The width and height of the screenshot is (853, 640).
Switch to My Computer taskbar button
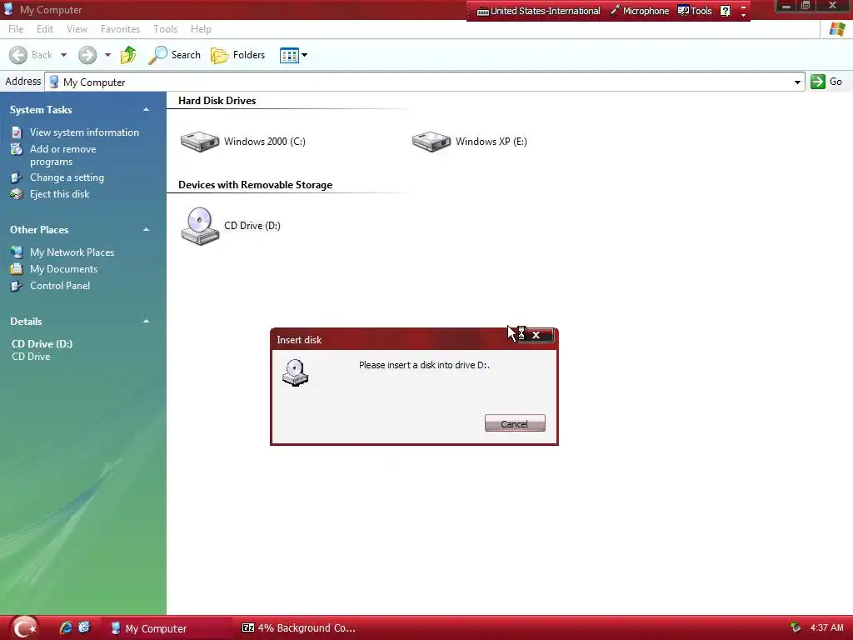pos(168,628)
